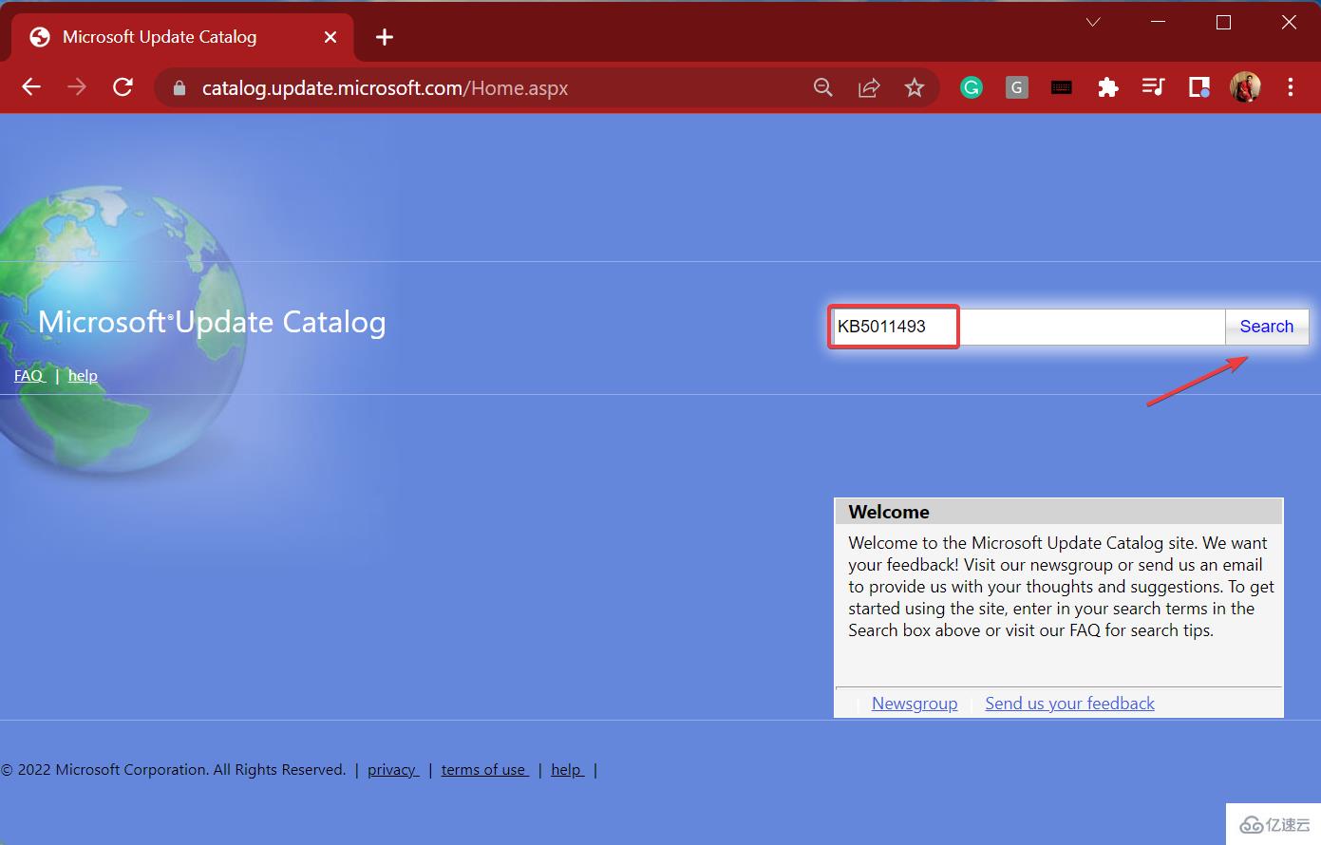1321x845 pixels.
Task: Toggle the browser side panel icon
Action: coord(1199,87)
